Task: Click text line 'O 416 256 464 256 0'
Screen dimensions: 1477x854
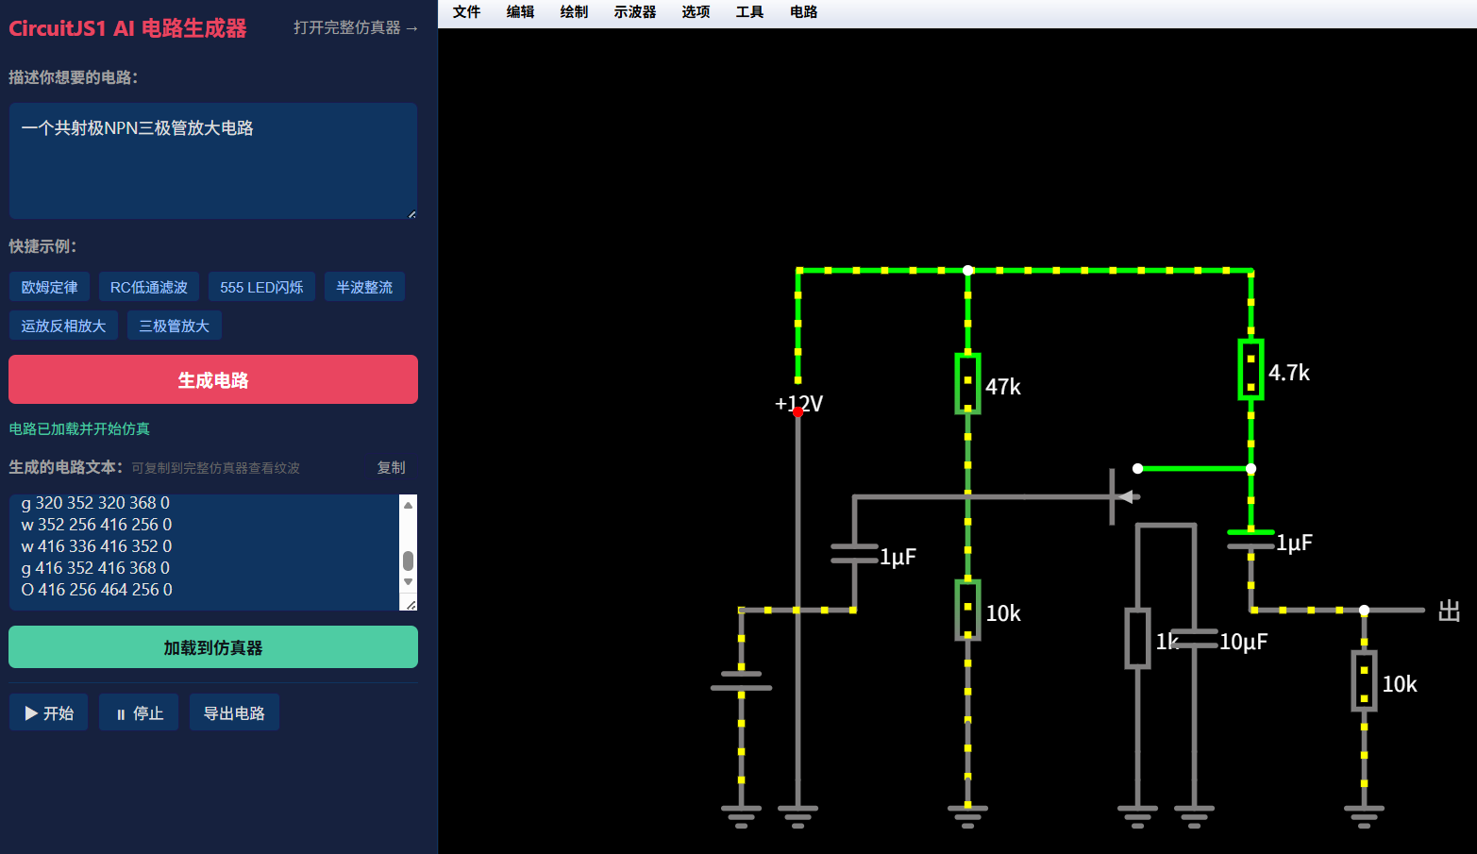Action: [96, 590]
